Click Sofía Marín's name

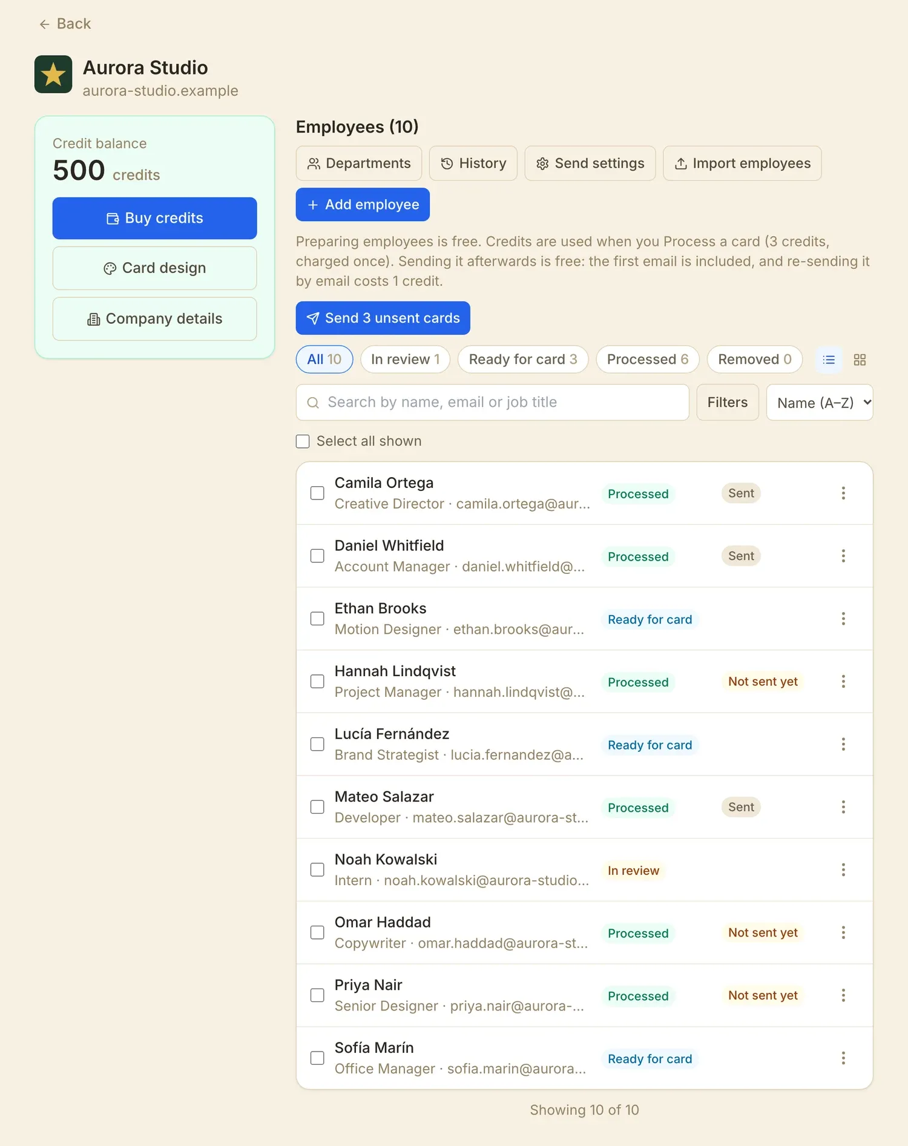374,1048
